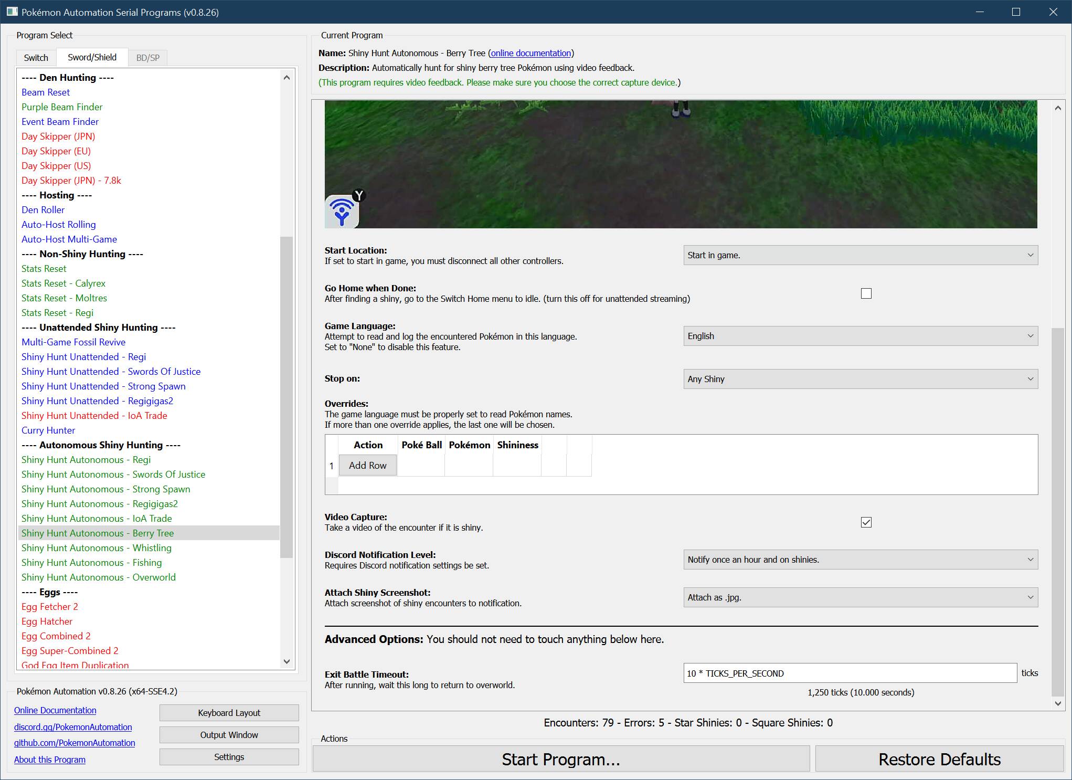Viewport: 1072px width, 780px height.
Task: Open Discord Notification Level dropdown
Action: (860, 560)
